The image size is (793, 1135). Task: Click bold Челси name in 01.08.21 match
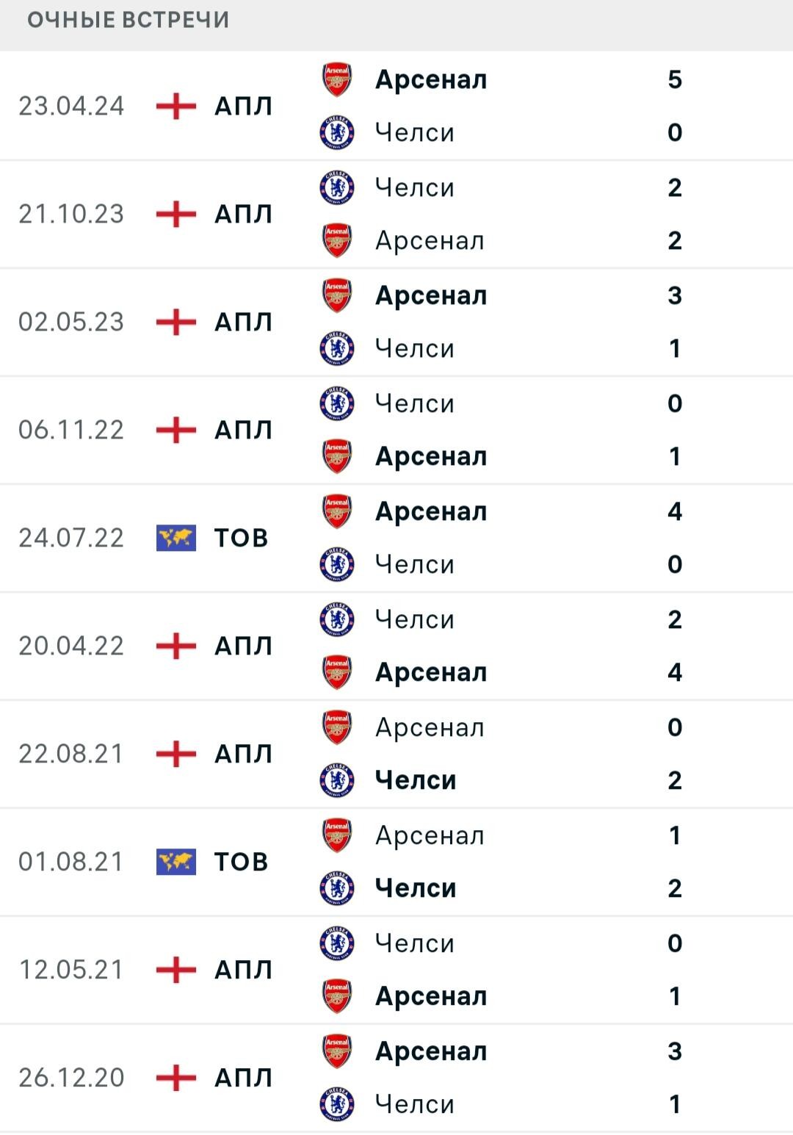[416, 888]
